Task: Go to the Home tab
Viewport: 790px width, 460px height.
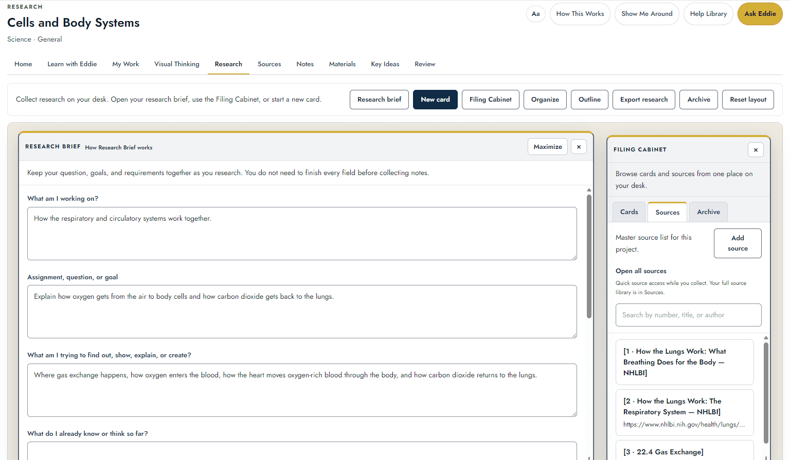Action: [x=23, y=64]
